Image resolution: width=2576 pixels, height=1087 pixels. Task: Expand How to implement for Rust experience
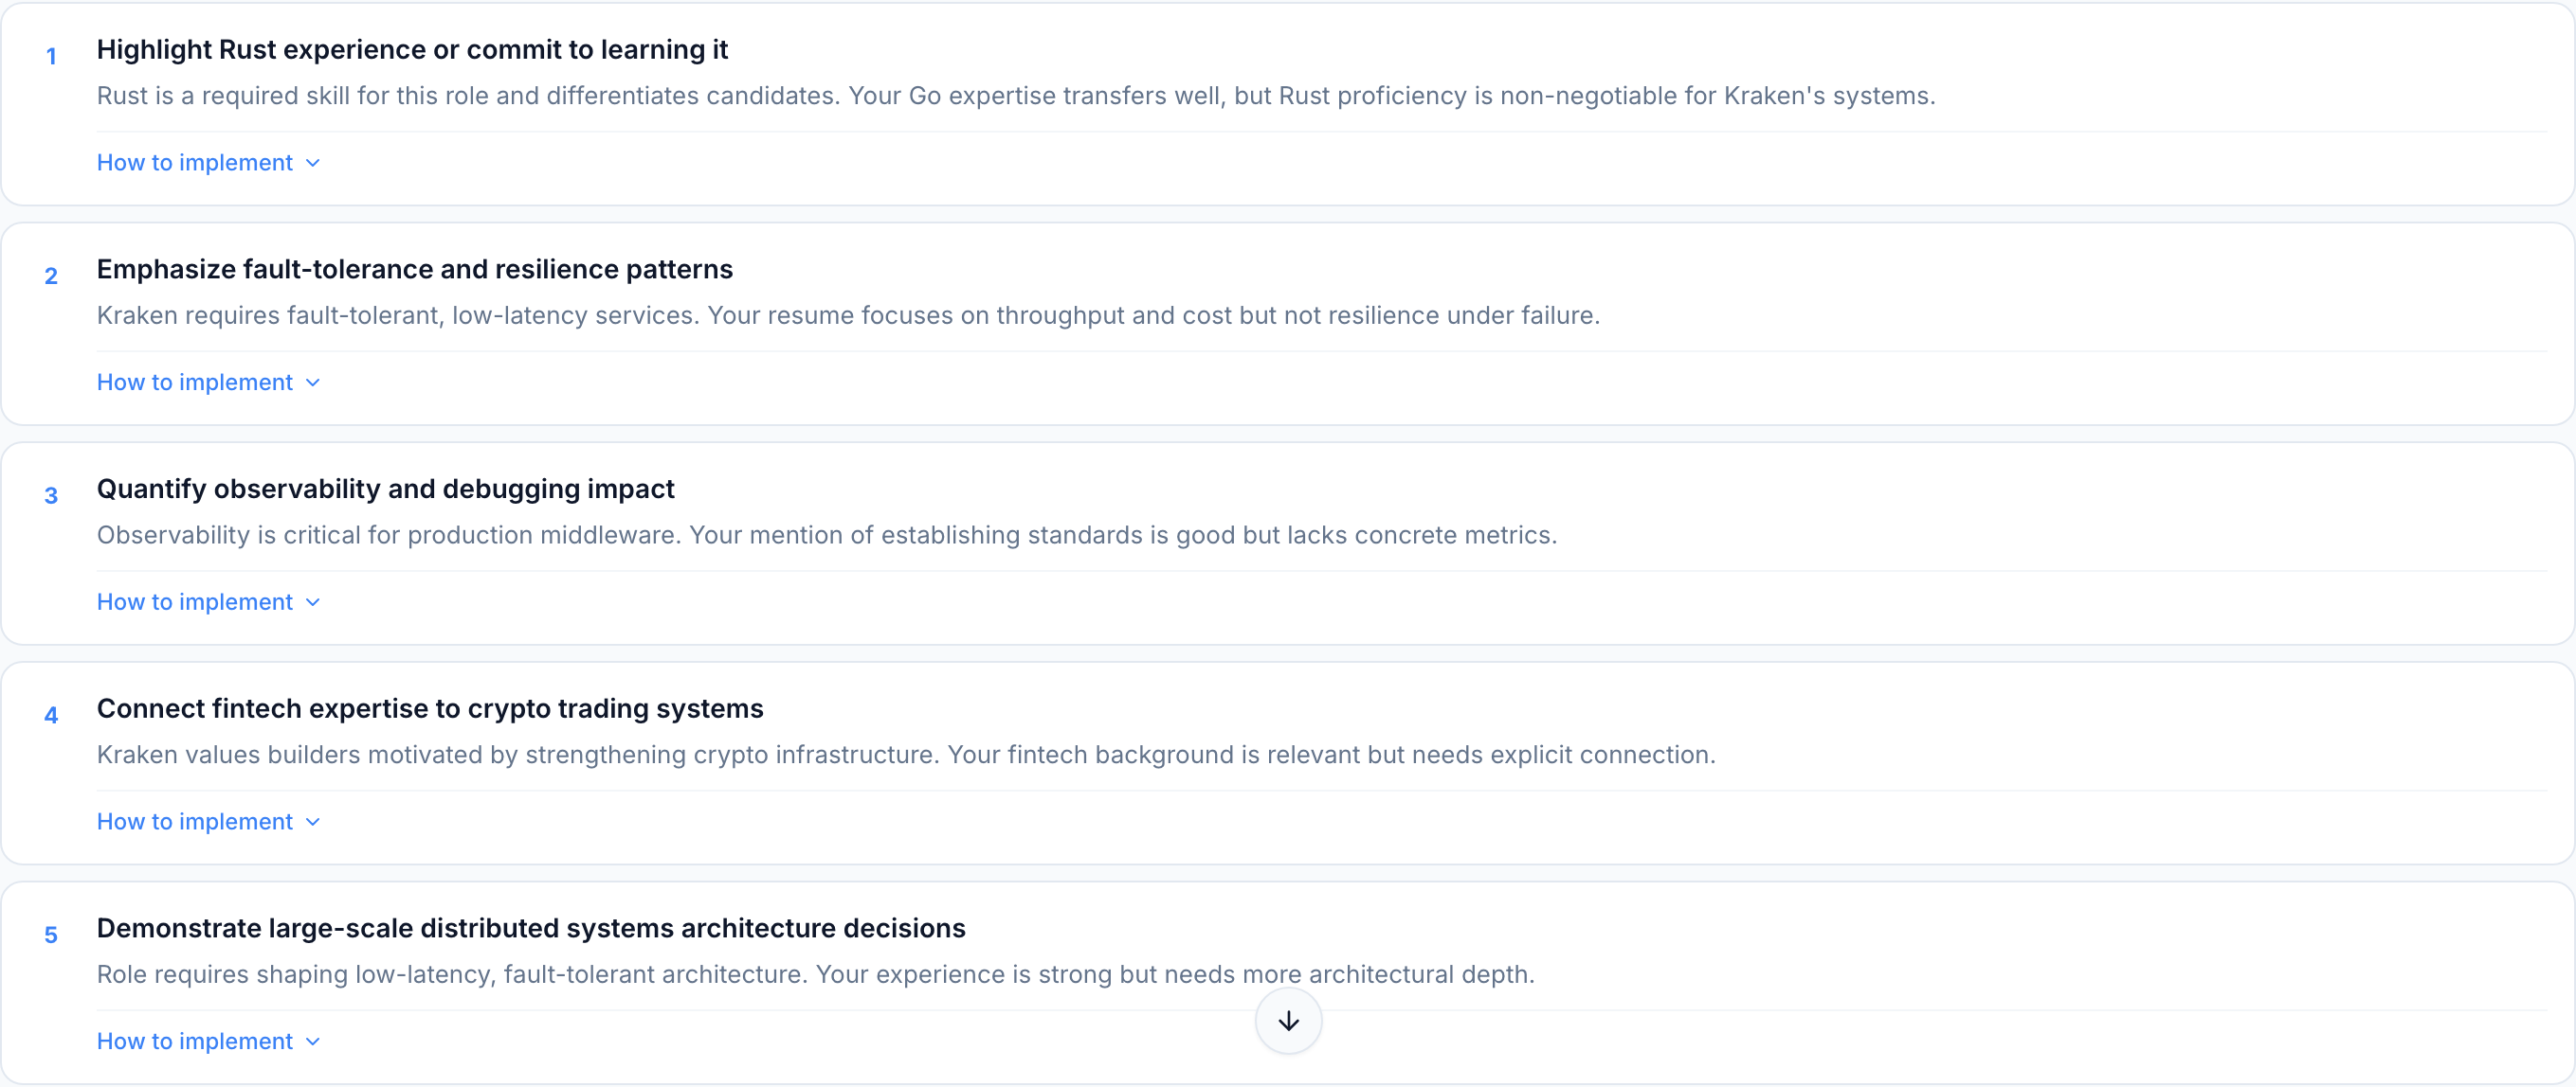pyautogui.click(x=195, y=163)
